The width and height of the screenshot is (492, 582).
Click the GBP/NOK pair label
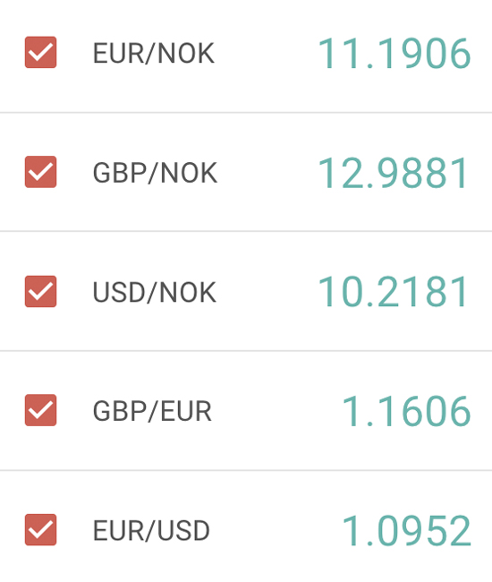pos(155,173)
